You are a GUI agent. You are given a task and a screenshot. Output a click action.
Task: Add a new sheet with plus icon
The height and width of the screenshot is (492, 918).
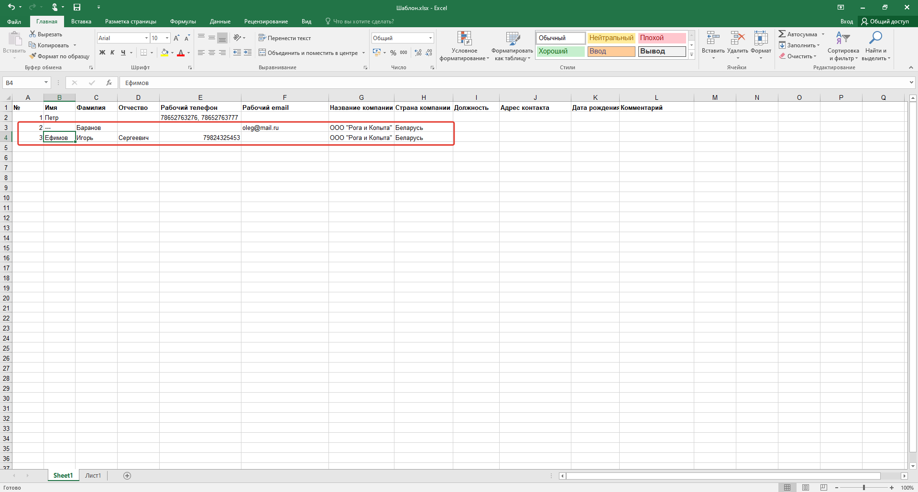pos(127,475)
